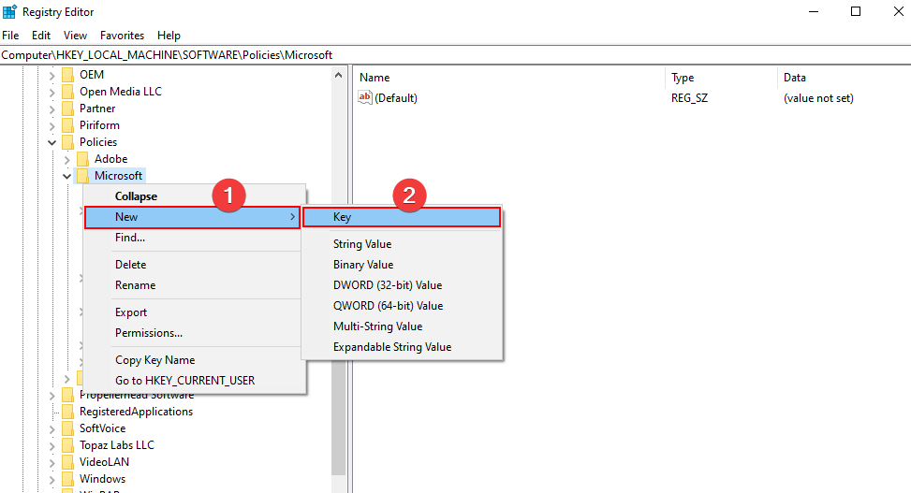Image resolution: width=911 pixels, height=493 pixels.
Task: Choose Key from the New submenu
Action: (403, 217)
